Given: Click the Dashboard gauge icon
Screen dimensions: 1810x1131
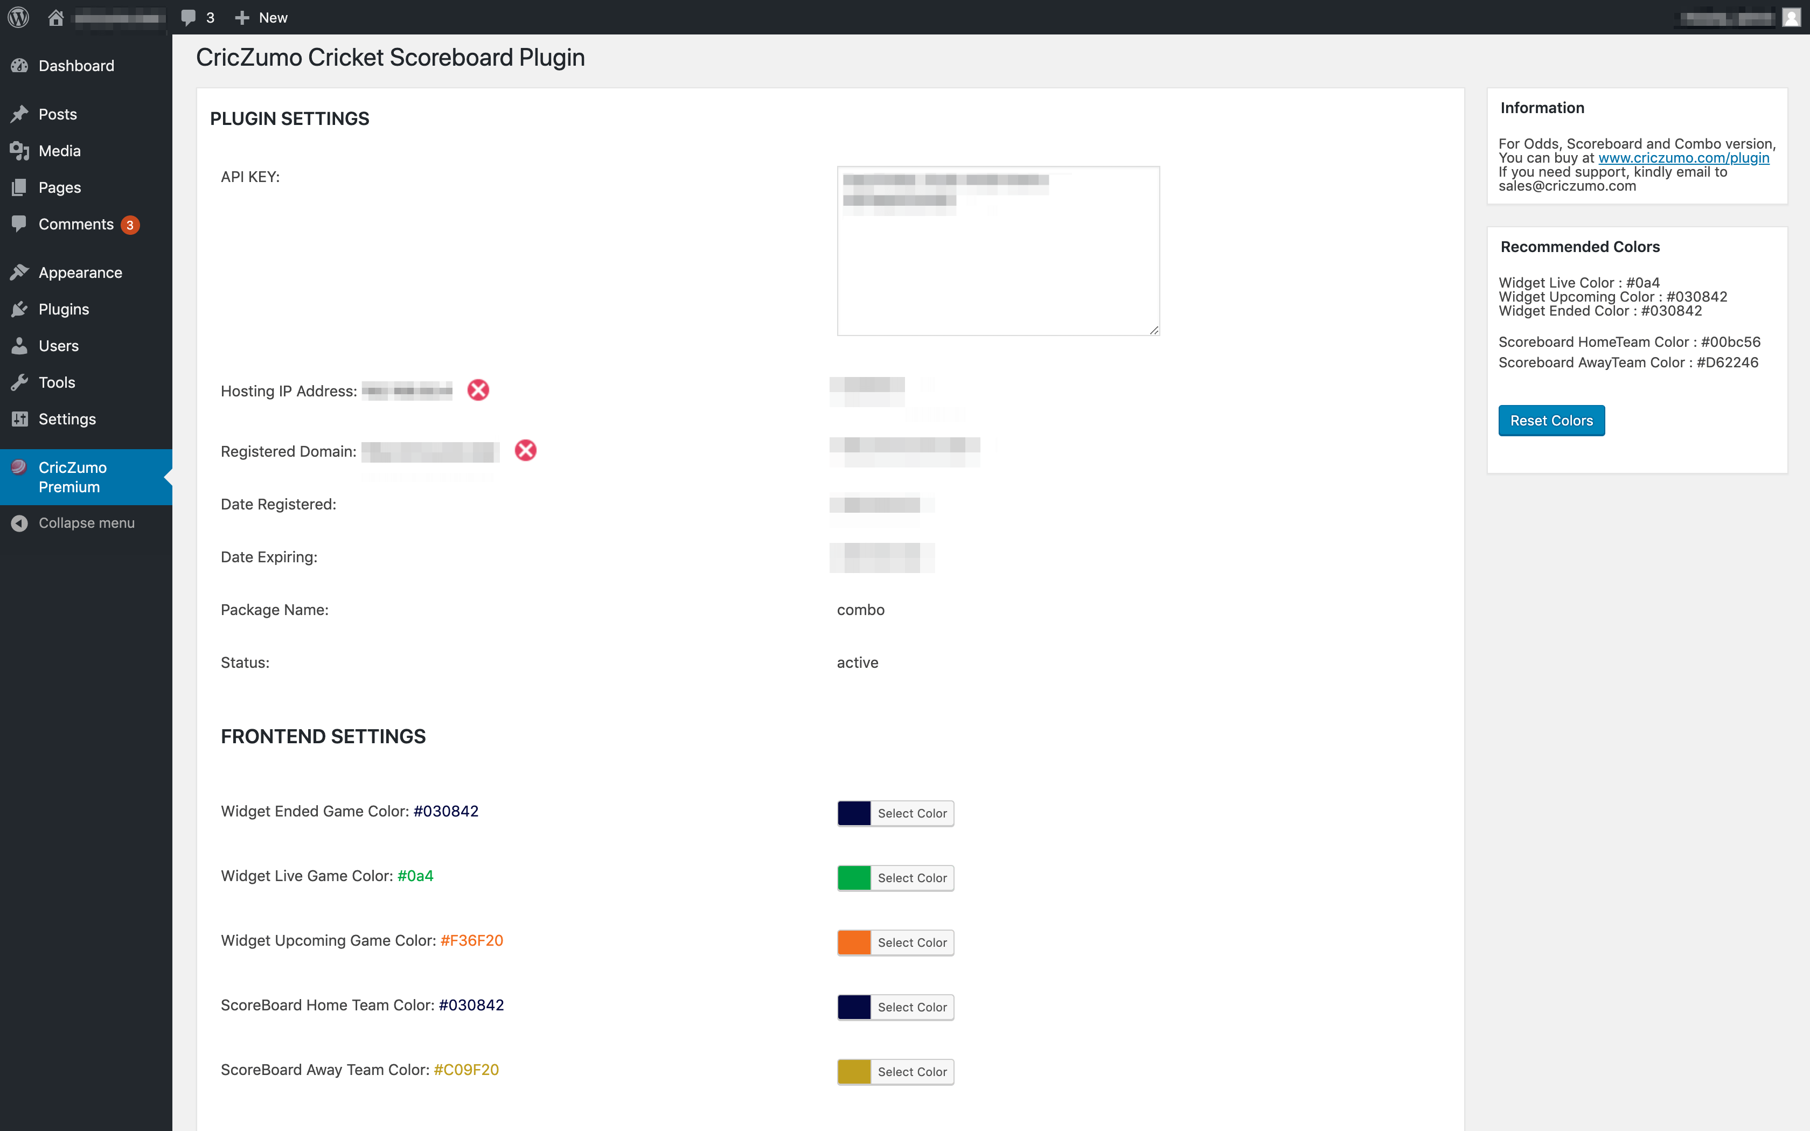Looking at the screenshot, I should 19,66.
